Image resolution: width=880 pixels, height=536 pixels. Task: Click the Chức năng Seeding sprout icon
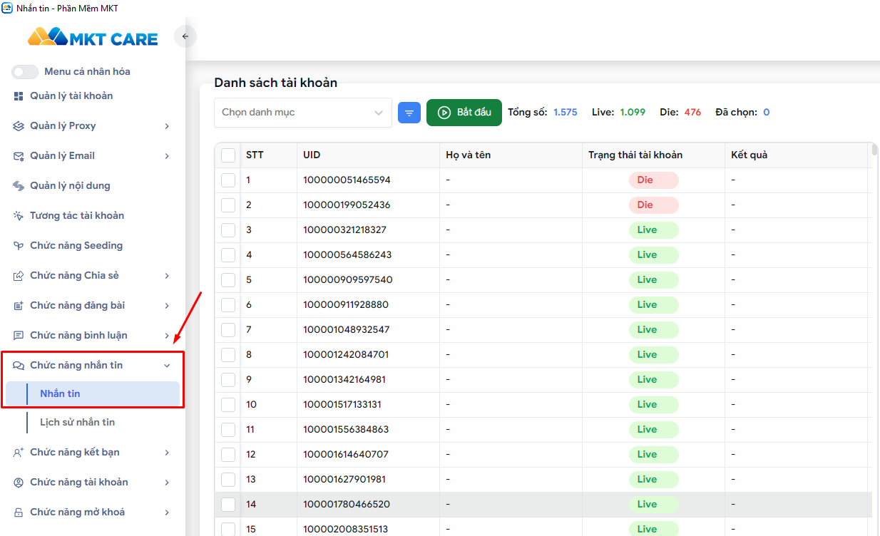point(19,246)
